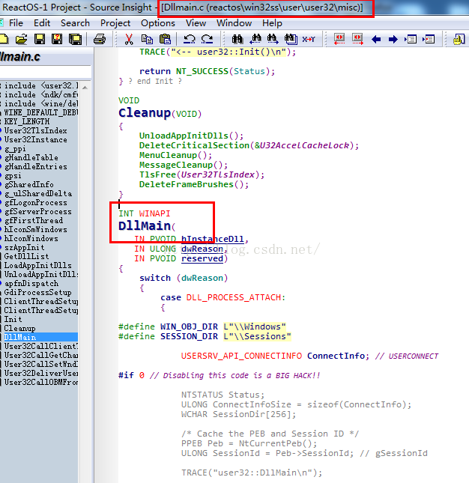Viewport: 469px width, 483px height.
Task: Paste from the clipboard icon
Action: point(165,39)
